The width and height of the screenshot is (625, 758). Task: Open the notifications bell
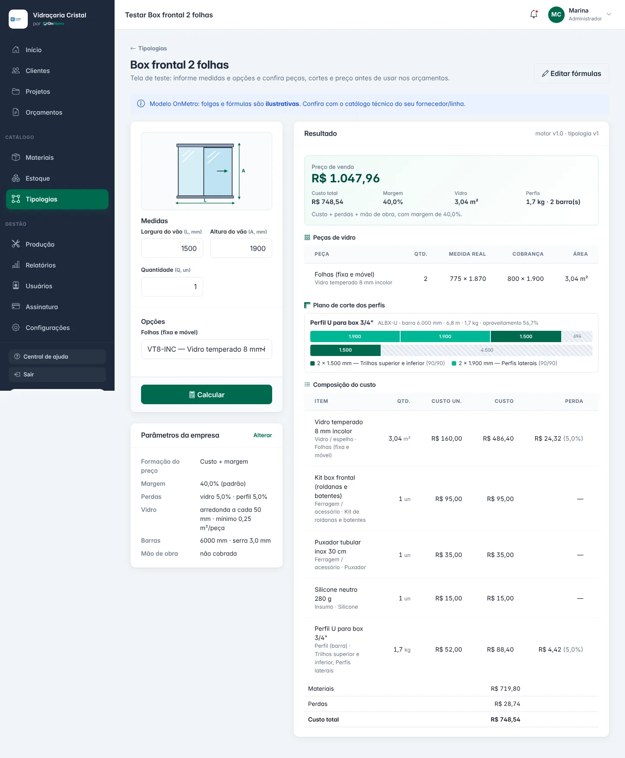534,14
